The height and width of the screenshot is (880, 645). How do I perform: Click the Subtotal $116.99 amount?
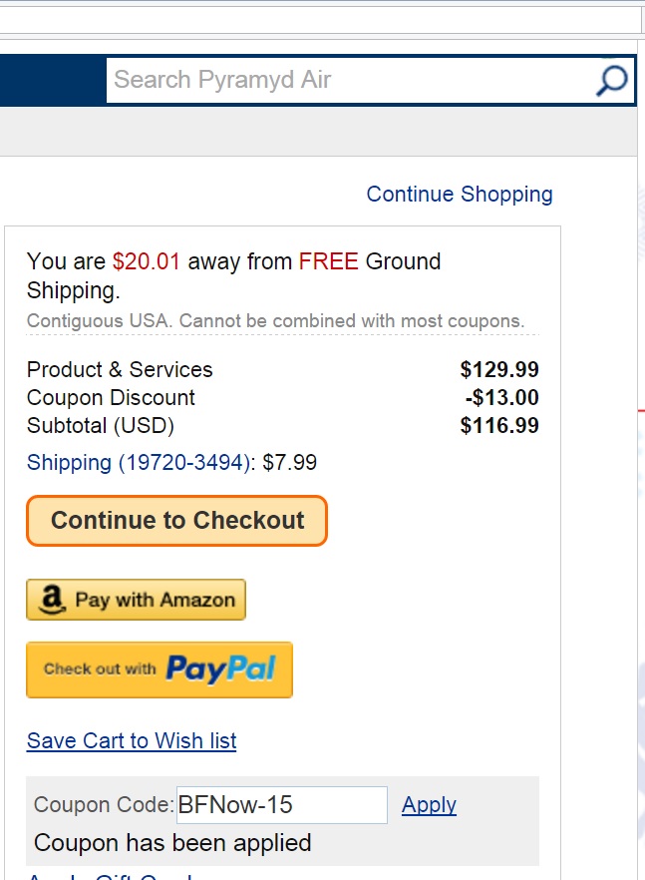click(498, 425)
